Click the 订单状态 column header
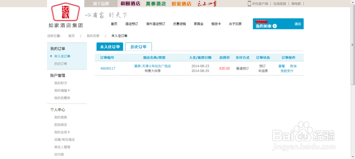This screenshot has height=159, width=355. tap(263, 58)
